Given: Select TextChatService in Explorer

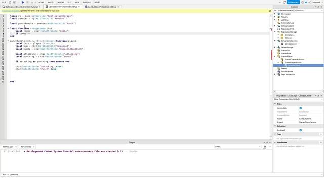Looking at the screenshot, I should coord(288,74).
